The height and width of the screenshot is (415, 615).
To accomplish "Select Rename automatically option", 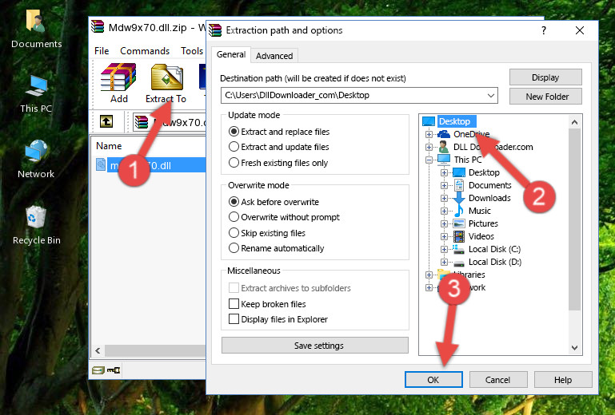I will [276, 248].
